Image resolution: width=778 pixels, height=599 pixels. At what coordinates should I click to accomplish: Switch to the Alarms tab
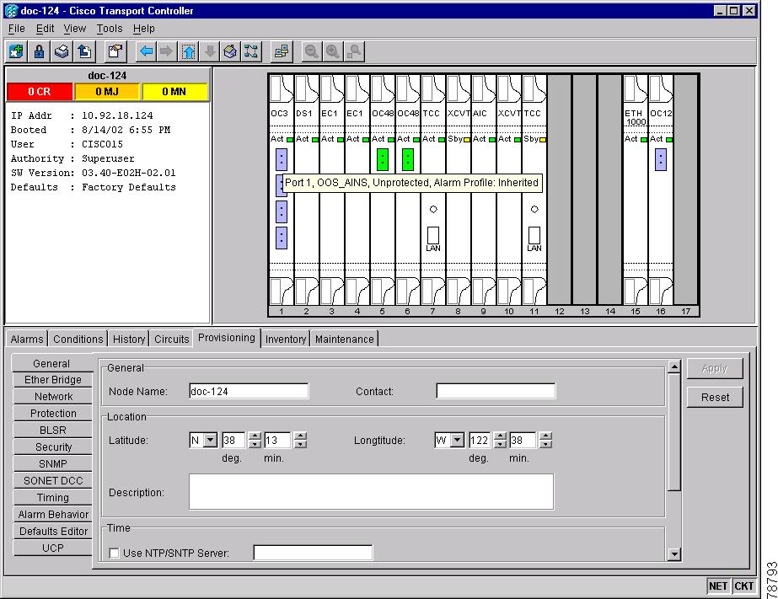[27, 340]
